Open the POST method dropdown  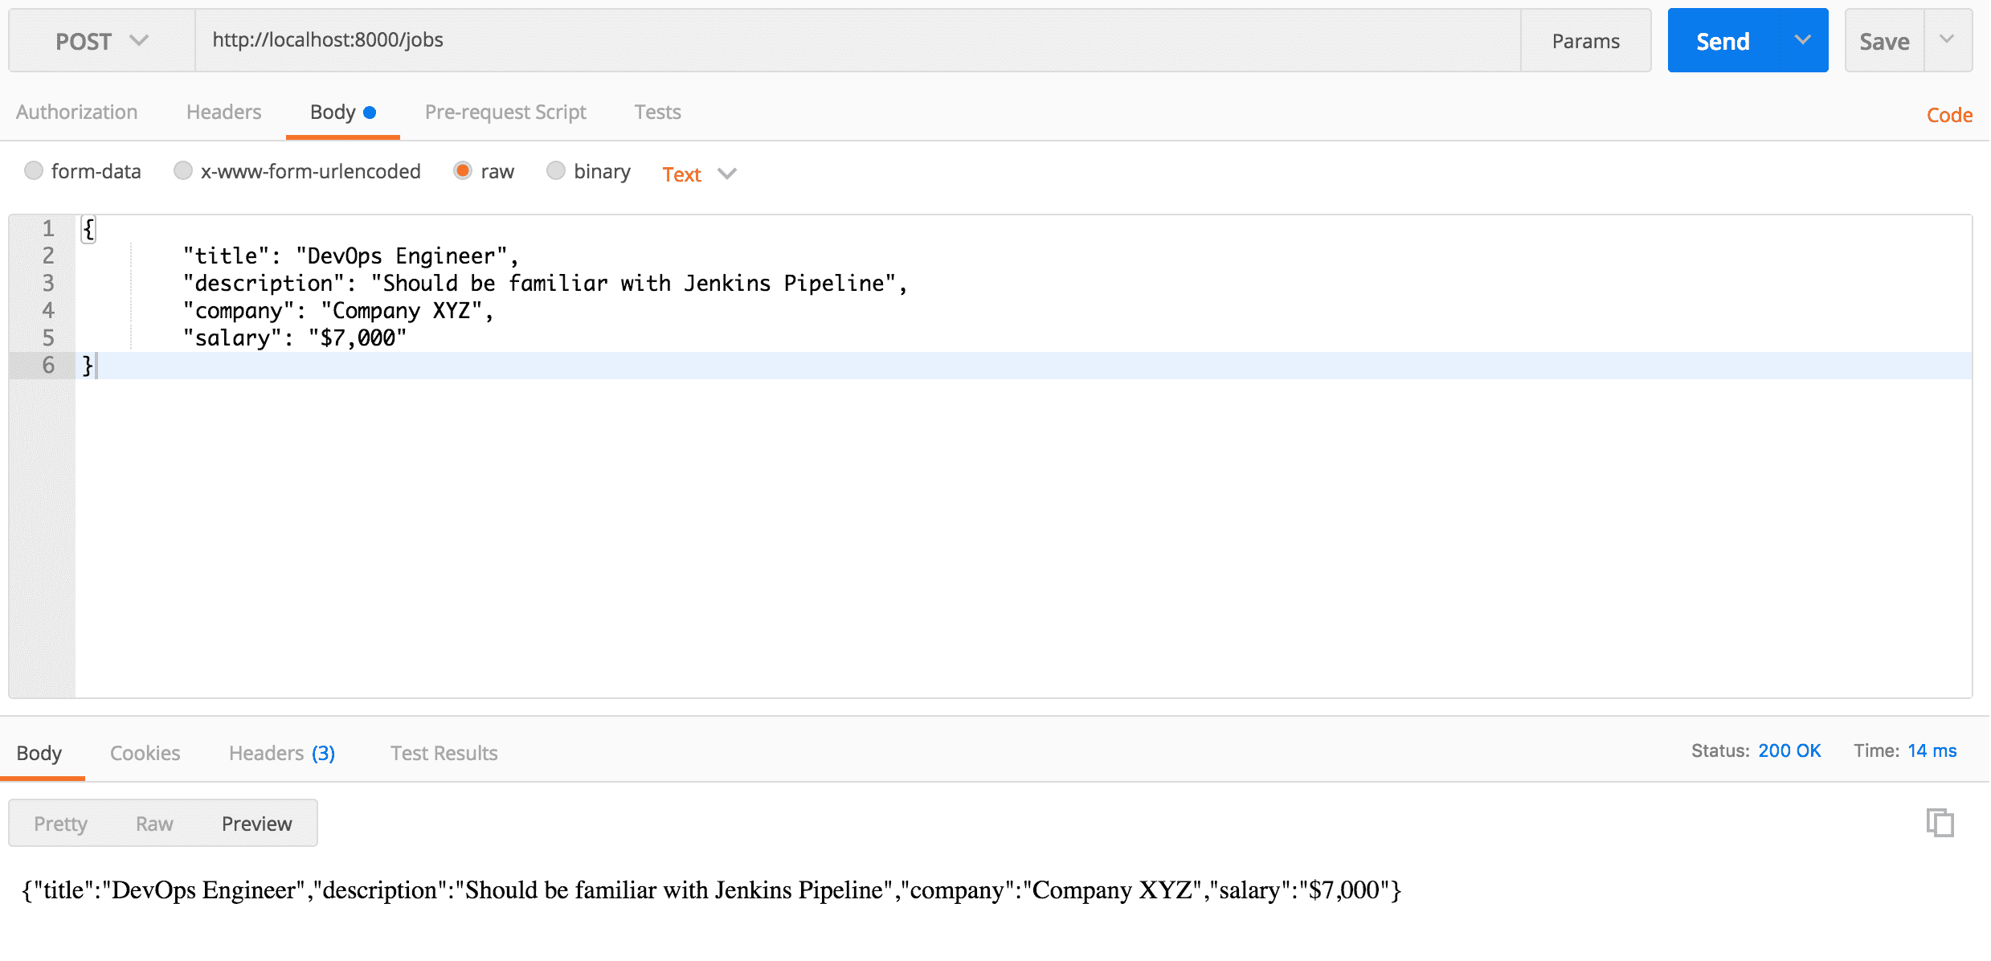tap(102, 41)
